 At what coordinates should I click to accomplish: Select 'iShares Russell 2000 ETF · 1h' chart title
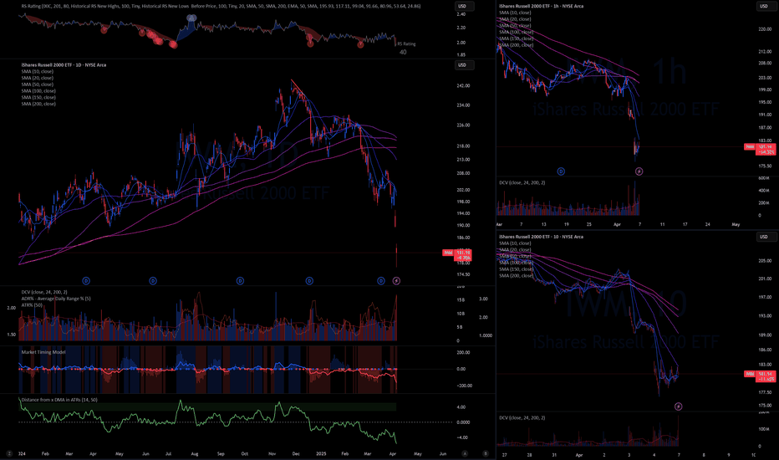[x=541, y=7]
